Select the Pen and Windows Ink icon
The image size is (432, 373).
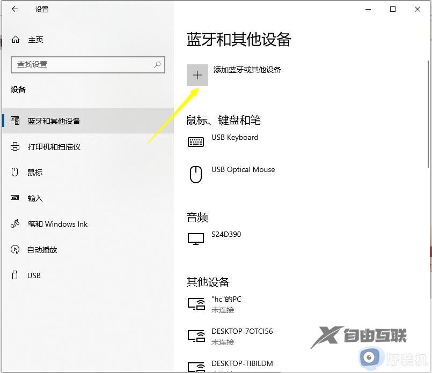point(16,224)
